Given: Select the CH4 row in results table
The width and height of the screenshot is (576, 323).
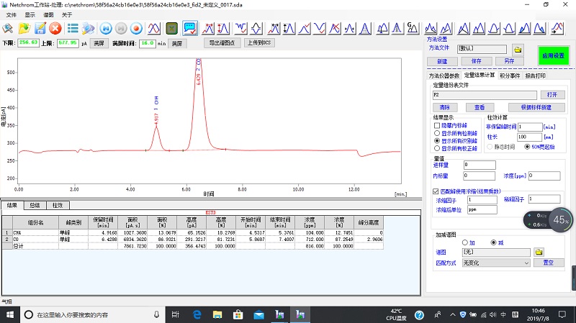Looking at the screenshot, I should click(192, 232).
